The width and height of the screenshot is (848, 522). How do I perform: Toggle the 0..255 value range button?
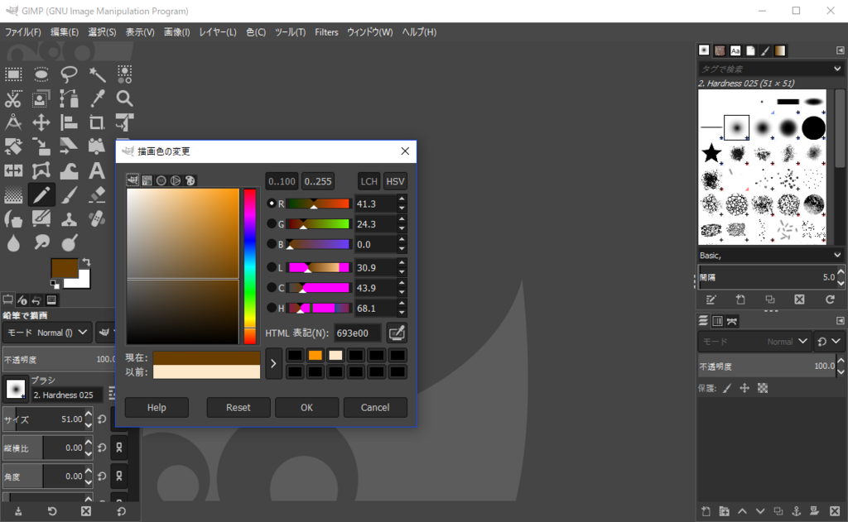(317, 181)
